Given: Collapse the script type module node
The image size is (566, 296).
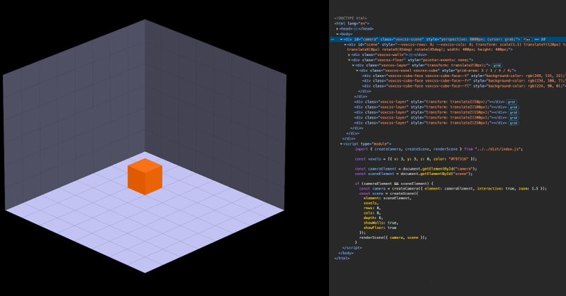Looking at the screenshot, I should click(x=341, y=144).
